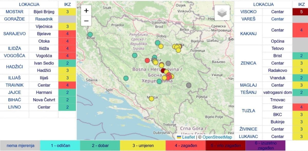Viewport: 308px width, 151px height.
Task: Open the TUZLA location in the table
Action: pos(248,111)
